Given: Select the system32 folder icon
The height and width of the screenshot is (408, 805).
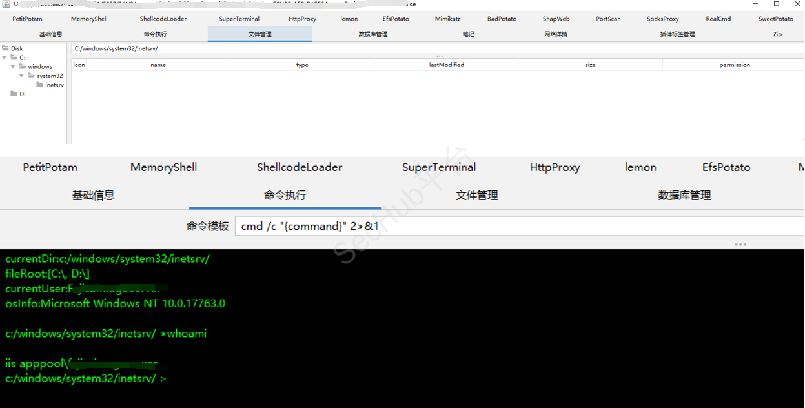Looking at the screenshot, I should 31,76.
